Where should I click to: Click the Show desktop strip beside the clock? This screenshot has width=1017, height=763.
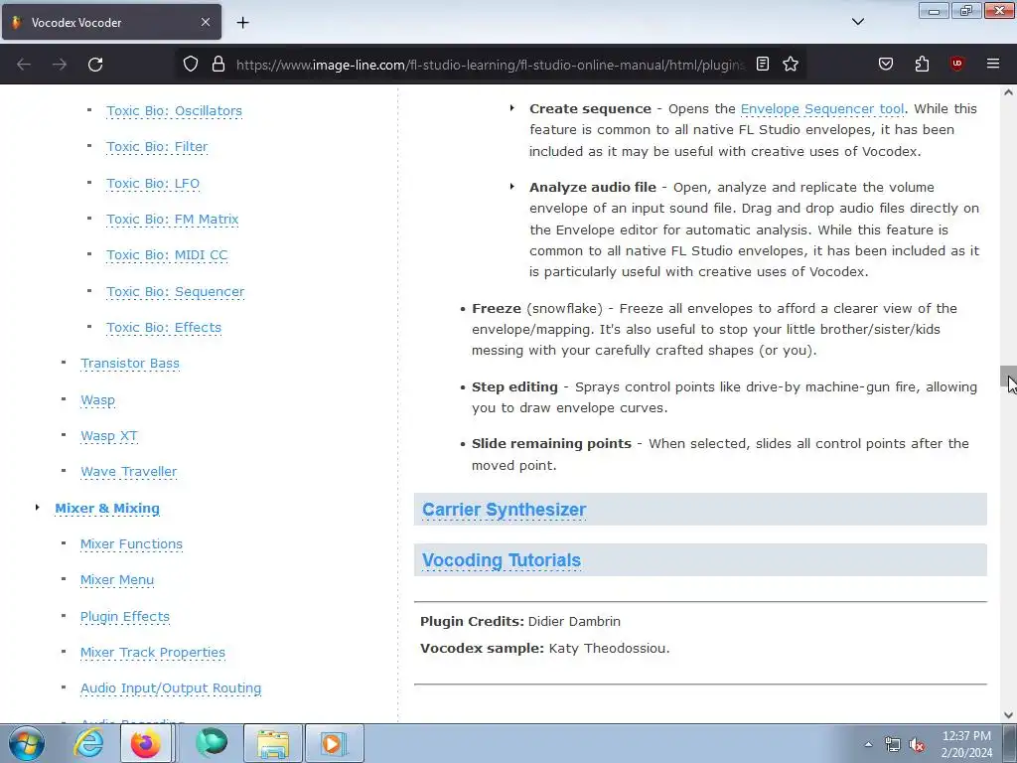click(x=1010, y=743)
